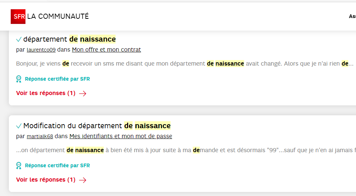Open "Mes identifiants et mon mot de passe" category
Image resolution: width=356 pixels, height=196 pixels.
click(121, 136)
